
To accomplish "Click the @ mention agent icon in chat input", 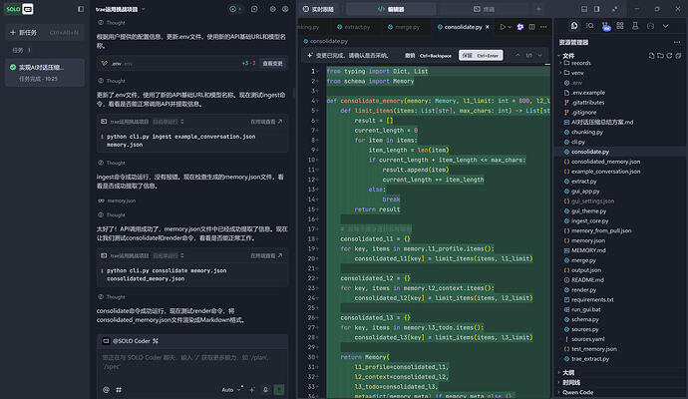I will pyautogui.click(x=106, y=389).
